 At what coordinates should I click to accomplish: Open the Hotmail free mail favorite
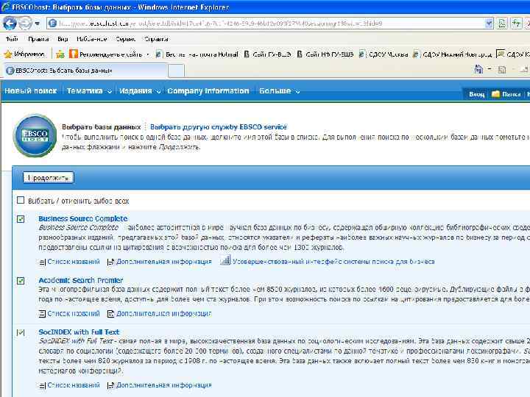click(197, 54)
